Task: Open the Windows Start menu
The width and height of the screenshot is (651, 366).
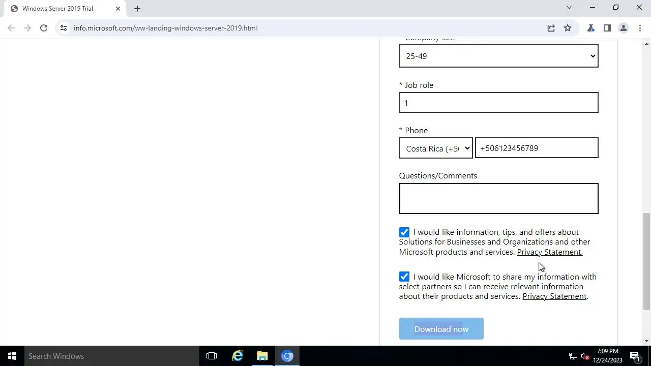Action: (12, 356)
